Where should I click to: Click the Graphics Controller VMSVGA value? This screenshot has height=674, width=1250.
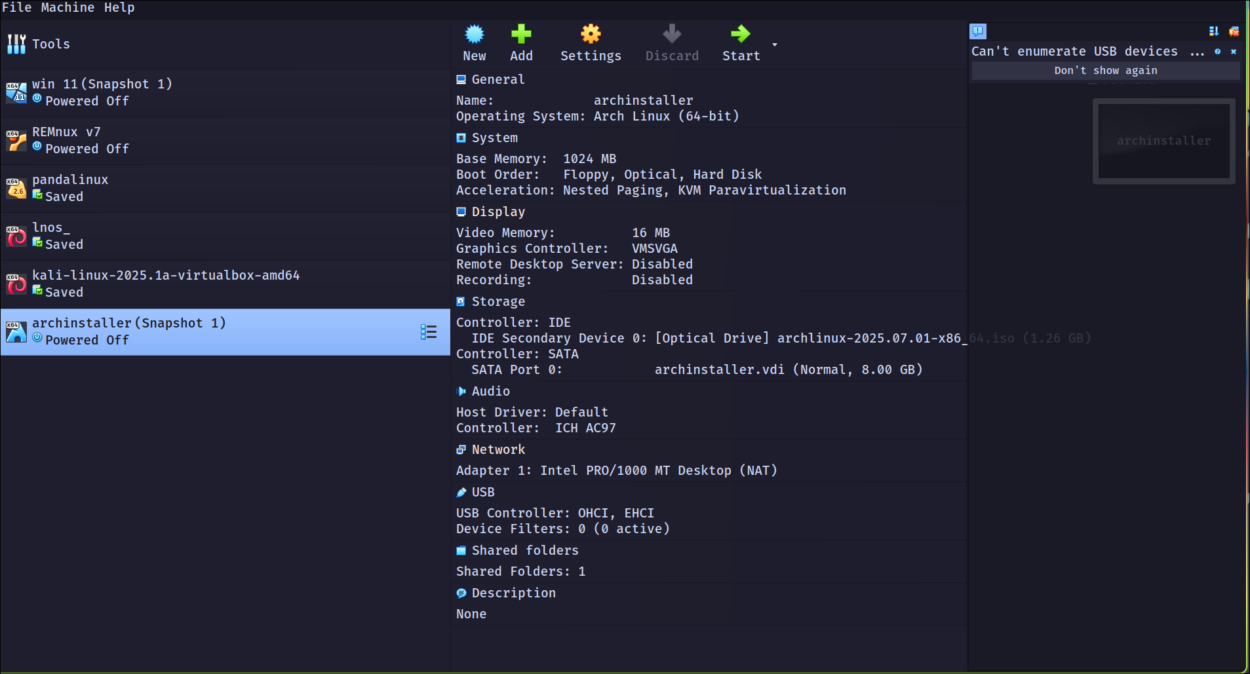coord(655,248)
